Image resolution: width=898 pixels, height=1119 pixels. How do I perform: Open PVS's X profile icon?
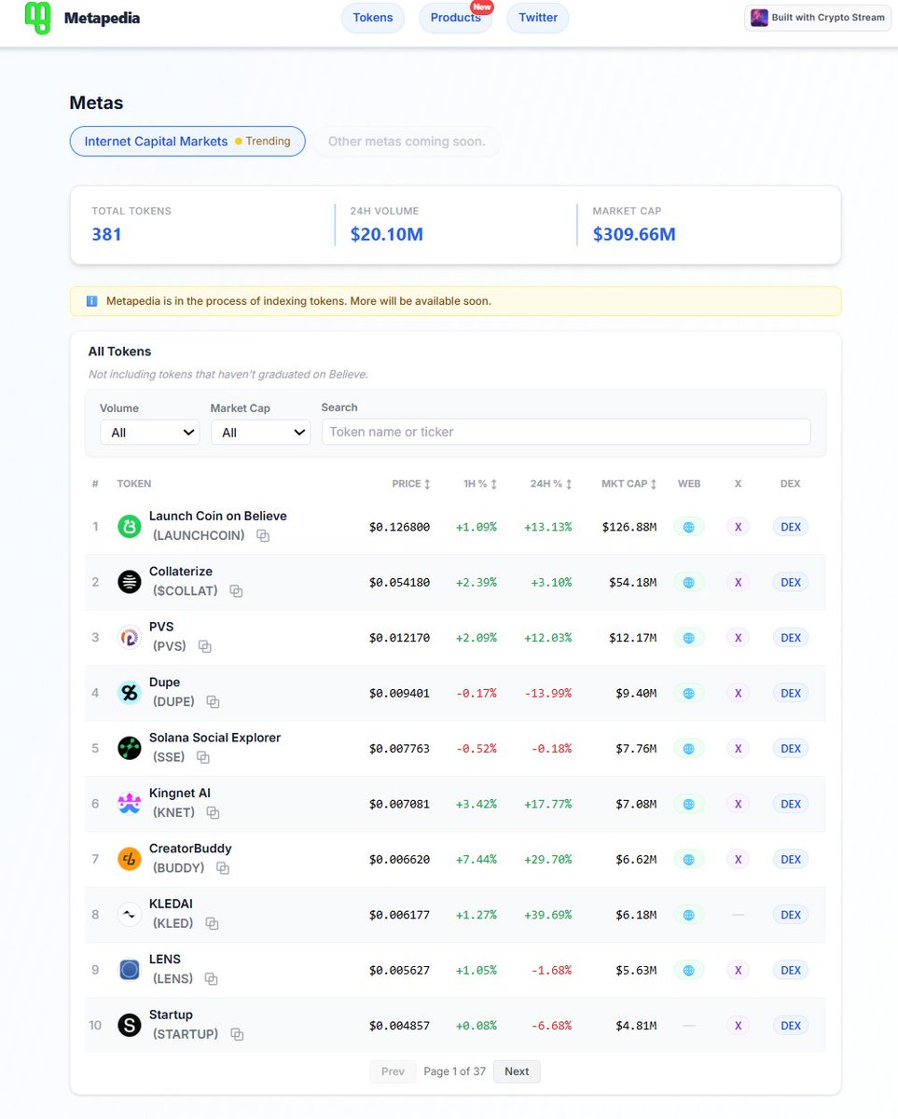pos(738,637)
